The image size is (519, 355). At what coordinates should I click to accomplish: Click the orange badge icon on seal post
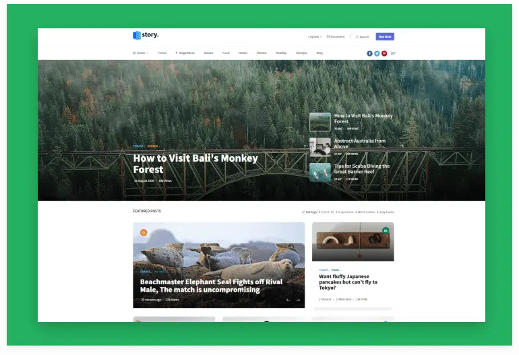pyautogui.click(x=144, y=232)
